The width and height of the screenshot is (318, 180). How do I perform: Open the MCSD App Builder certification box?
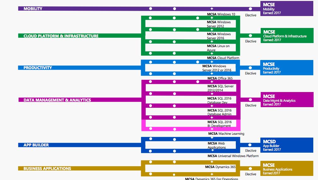[x=287, y=145]
